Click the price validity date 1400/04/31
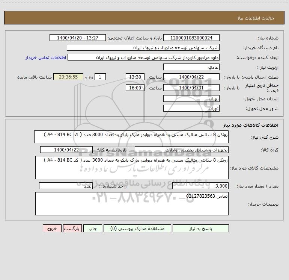Image resolution: width=289 pixels, height=280 pixels. 191,88
